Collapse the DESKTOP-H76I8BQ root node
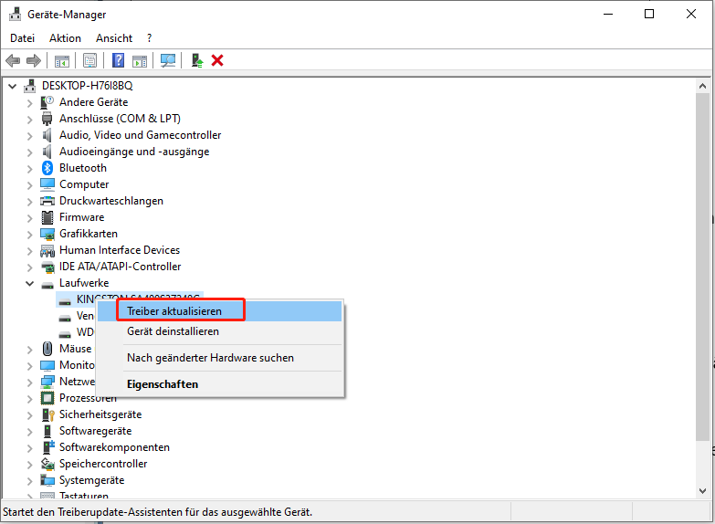This screenshot has width=715, height=524. pyautogui.click(x=12, y=86)
